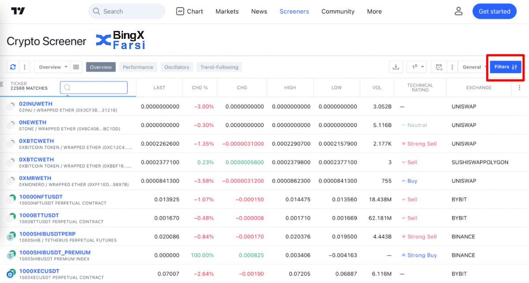This screenshot has height=283, width=529.
Task: Click the 0XMRWETH coin logo
Action: [x=11, y=181]
